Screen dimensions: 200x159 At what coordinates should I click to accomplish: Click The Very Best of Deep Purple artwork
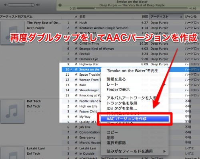[12, 33]
